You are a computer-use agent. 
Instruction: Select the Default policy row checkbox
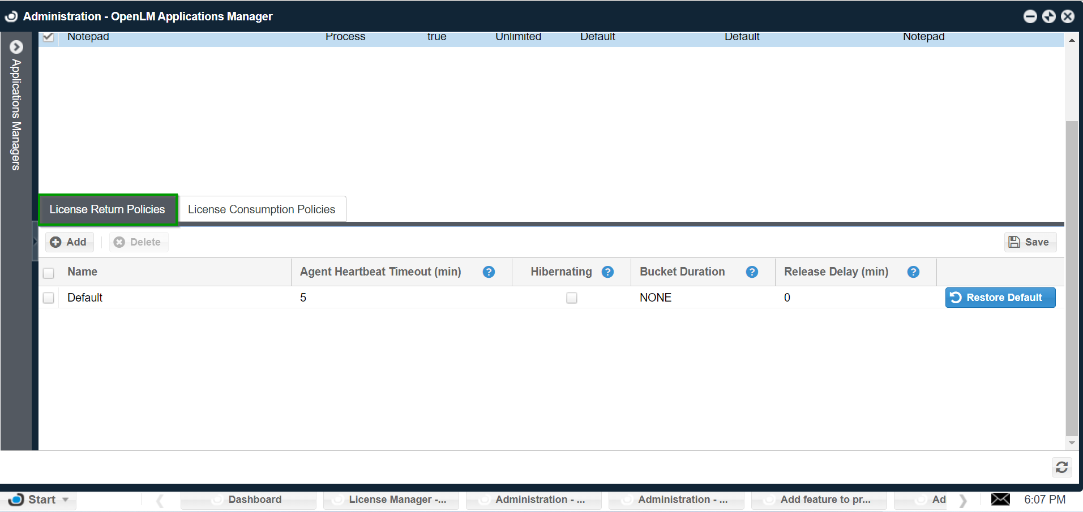tap(49, 298)
